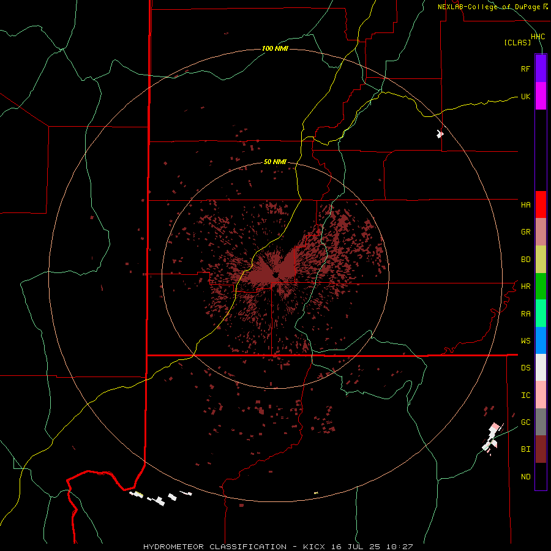Click the KICX radar station identifier
This screenshot has width=551, height=551.
[x=314, y=547]
